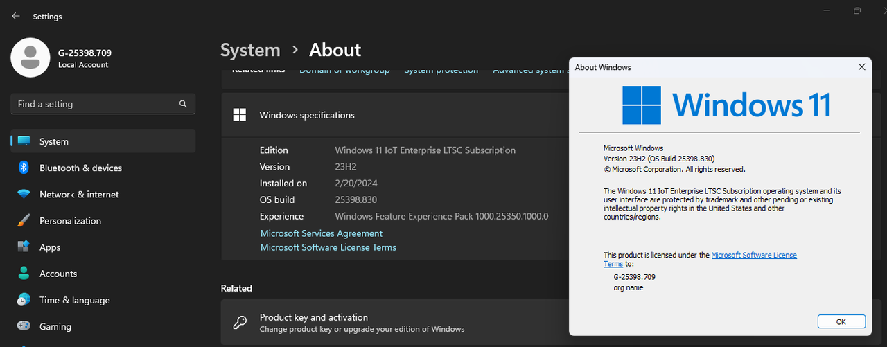Open the Accounts settings page
Screen dimensions: 887x347
pyautogui.click(x=103, y=273)
